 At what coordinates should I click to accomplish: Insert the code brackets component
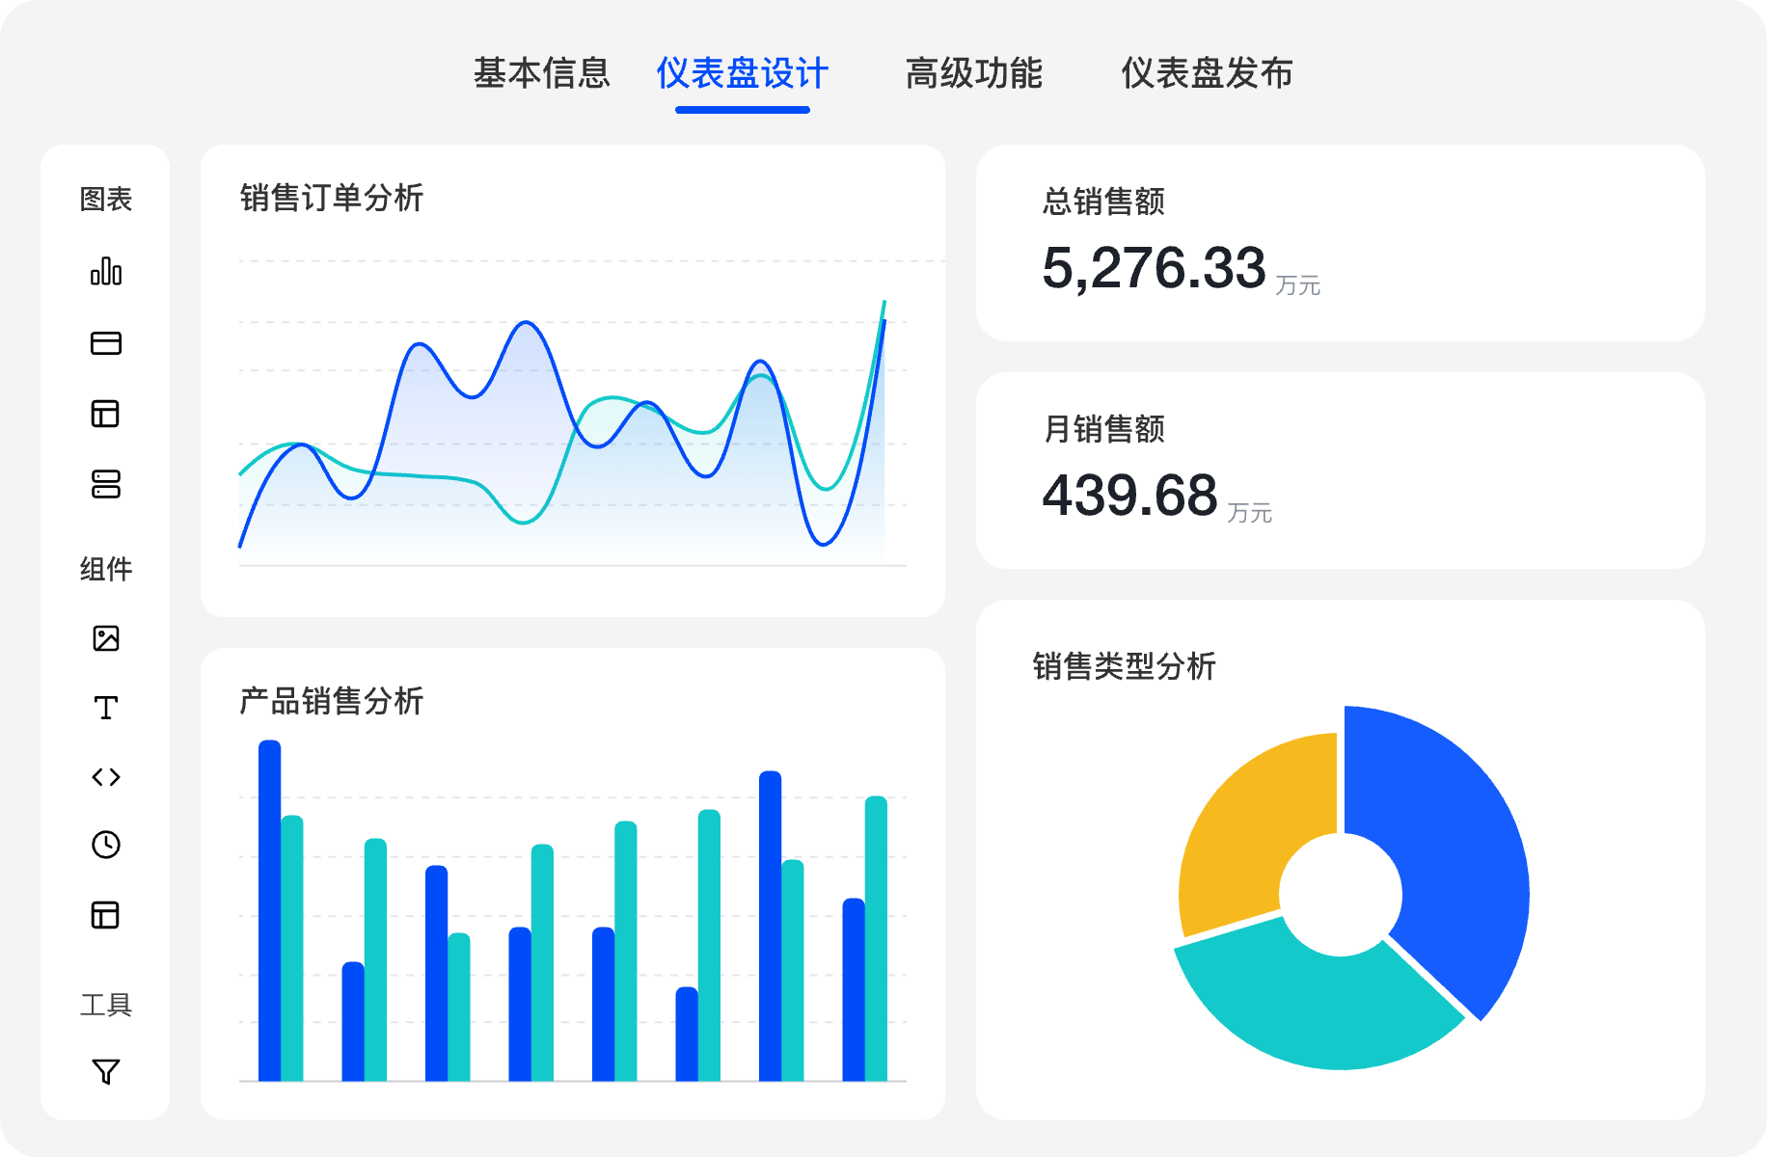click(106, 777)
